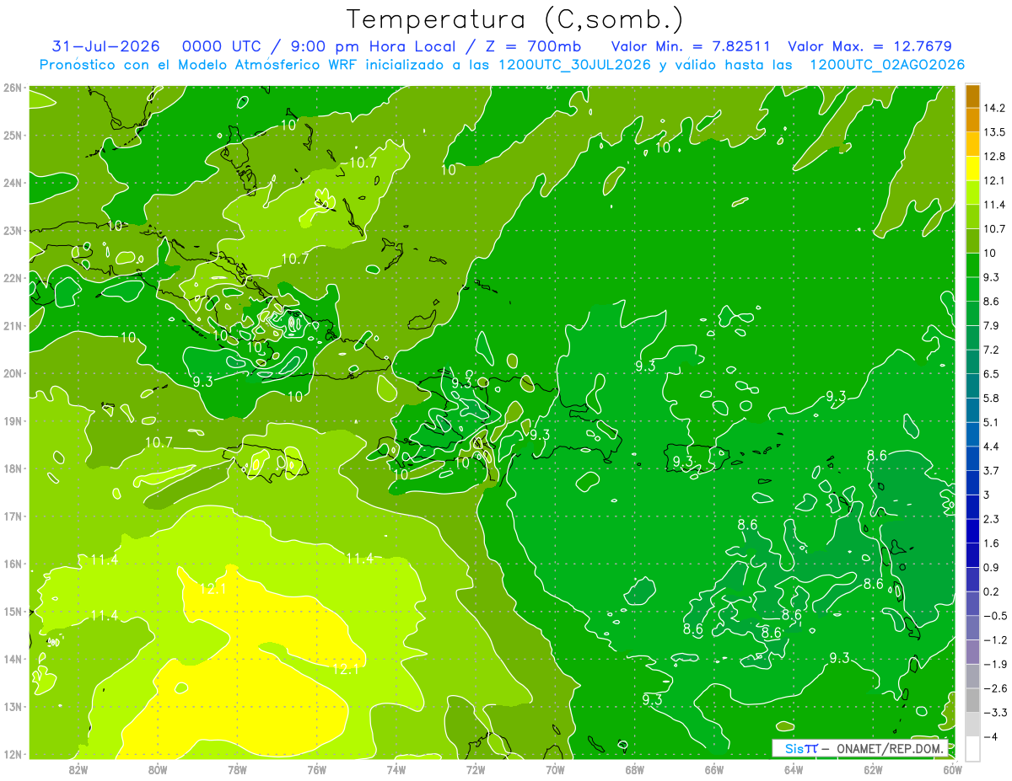The height and width of the screenshot is (781, 1012).
Task: Click the "72W" longitude axis label
Action: point(476,769)
